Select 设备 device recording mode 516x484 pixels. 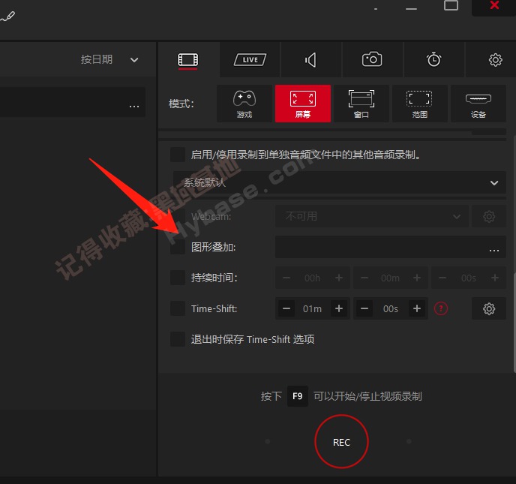click(x=478, y=104)
